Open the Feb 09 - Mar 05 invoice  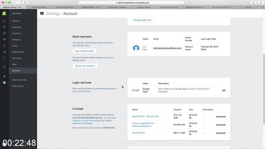[145, 116]
